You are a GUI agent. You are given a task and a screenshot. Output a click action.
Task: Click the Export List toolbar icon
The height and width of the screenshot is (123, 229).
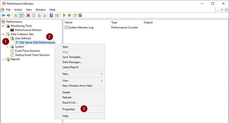tap(44, 15)
